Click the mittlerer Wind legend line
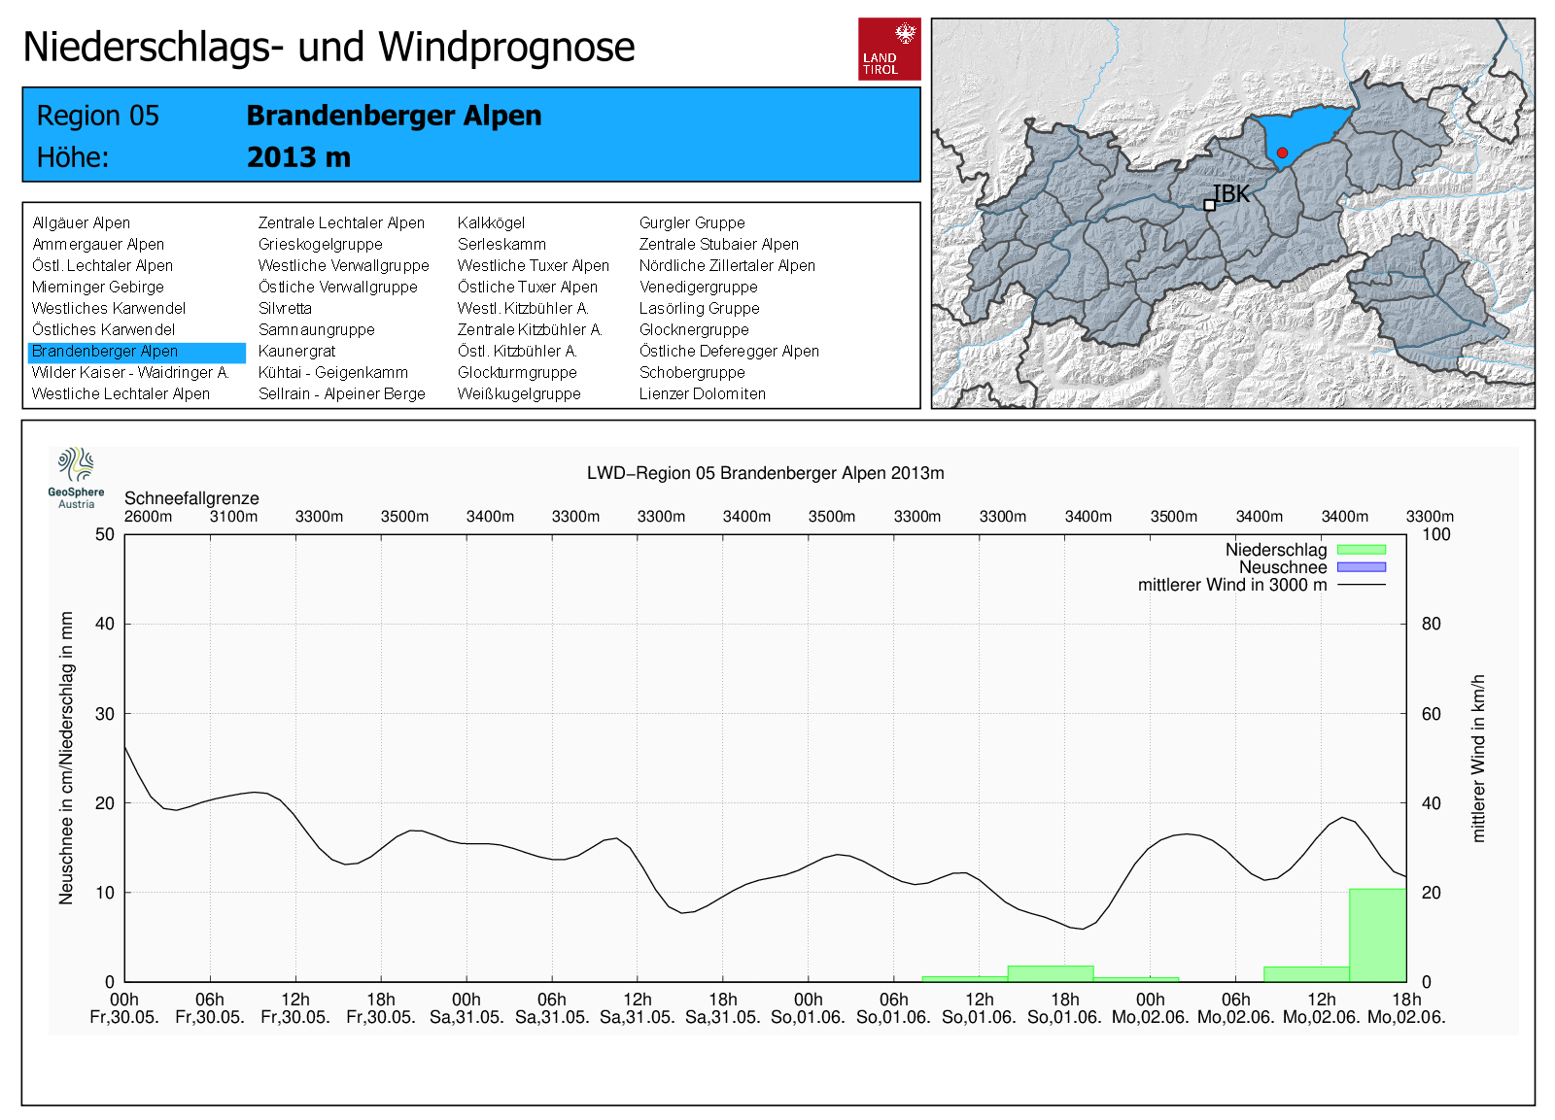 tap(1361, 585)
